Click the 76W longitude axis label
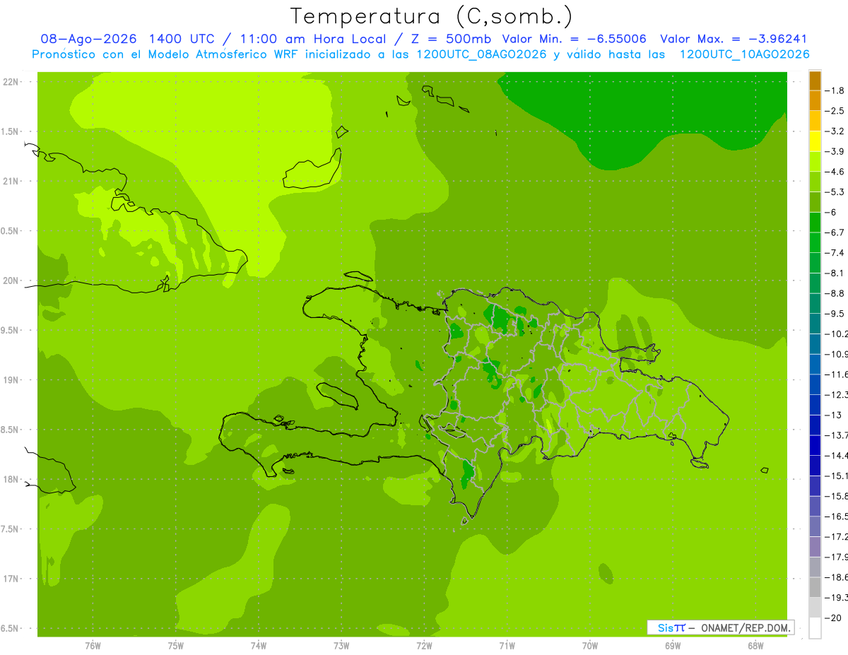This screenshot has width=848, height=655. [x=93, y=645]
